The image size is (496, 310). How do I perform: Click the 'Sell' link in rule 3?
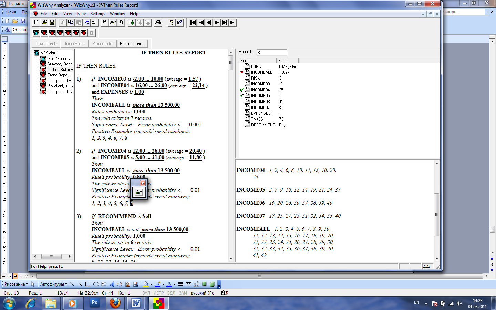[146, 216]
